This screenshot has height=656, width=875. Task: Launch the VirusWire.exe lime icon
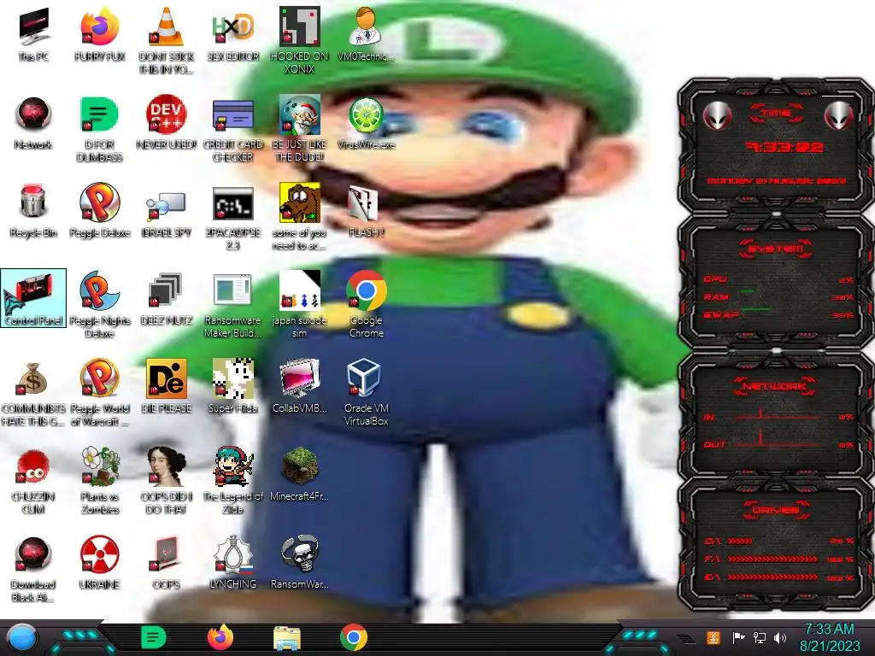pyautogui.click(x=366, y=123)
